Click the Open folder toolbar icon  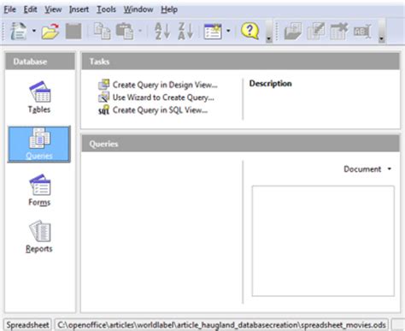(x=50, y=31)
